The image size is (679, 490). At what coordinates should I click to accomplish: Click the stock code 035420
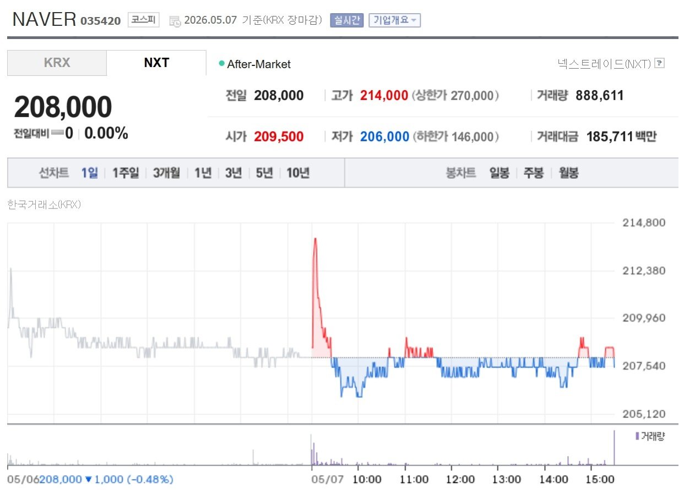(101, 21)
